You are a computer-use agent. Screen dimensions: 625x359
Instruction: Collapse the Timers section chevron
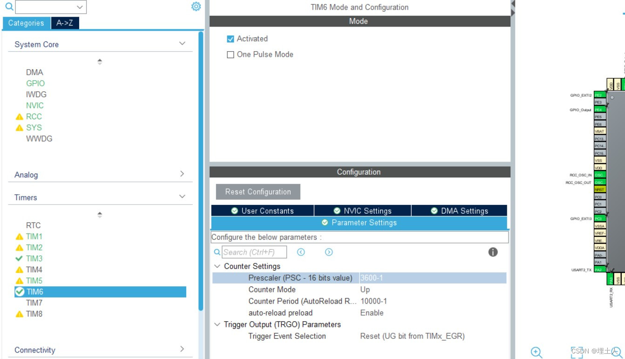[x=182, y=196]
